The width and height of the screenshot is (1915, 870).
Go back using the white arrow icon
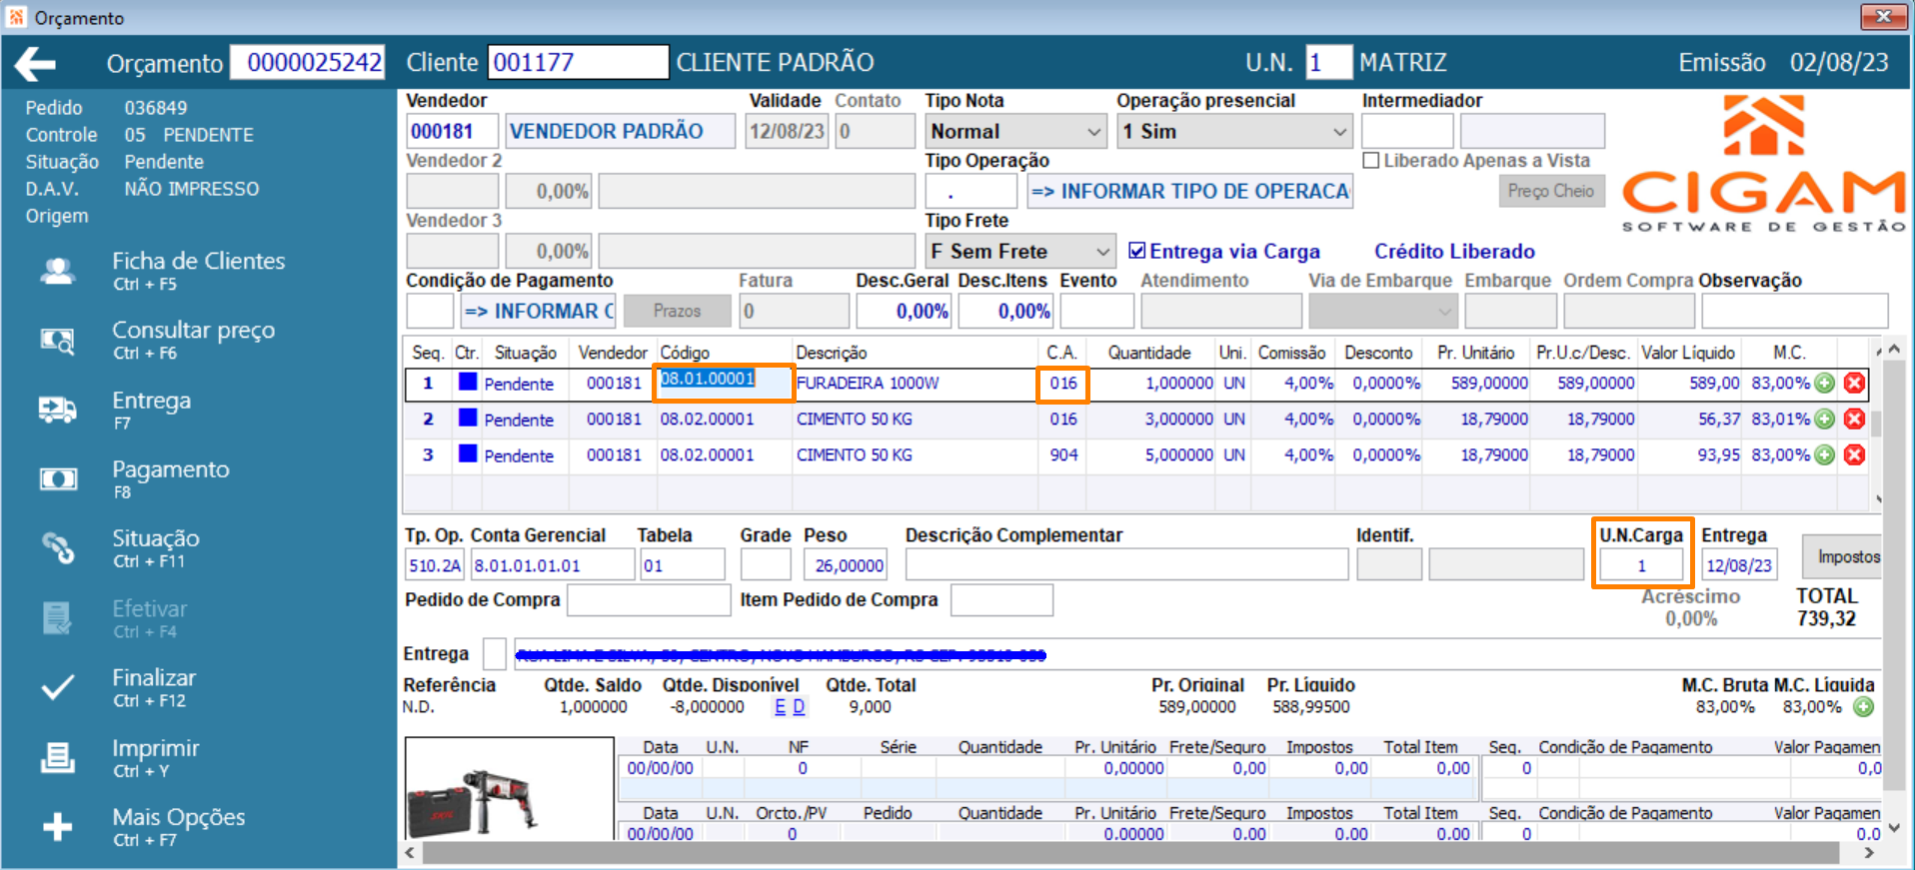[36, 64]
